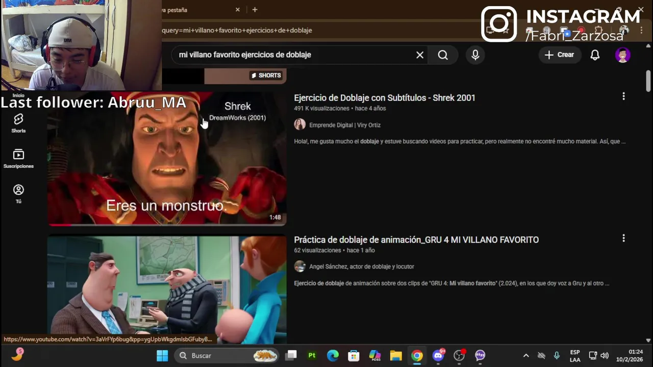This screenshot has width=653, height=367.
Task: Open Angel Sánchez, actor de doblaje channel link
Action: tap(362, 267)
